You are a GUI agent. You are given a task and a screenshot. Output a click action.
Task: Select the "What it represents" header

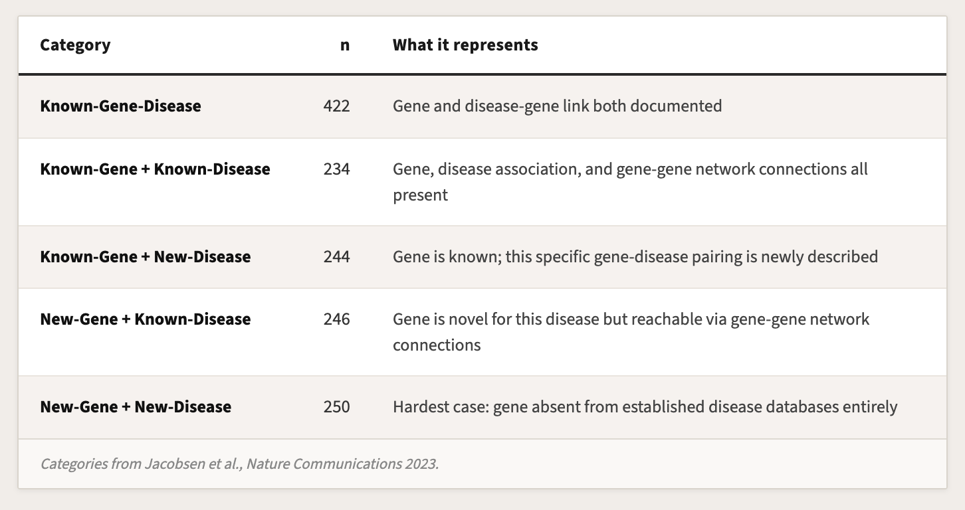point(465,45)
